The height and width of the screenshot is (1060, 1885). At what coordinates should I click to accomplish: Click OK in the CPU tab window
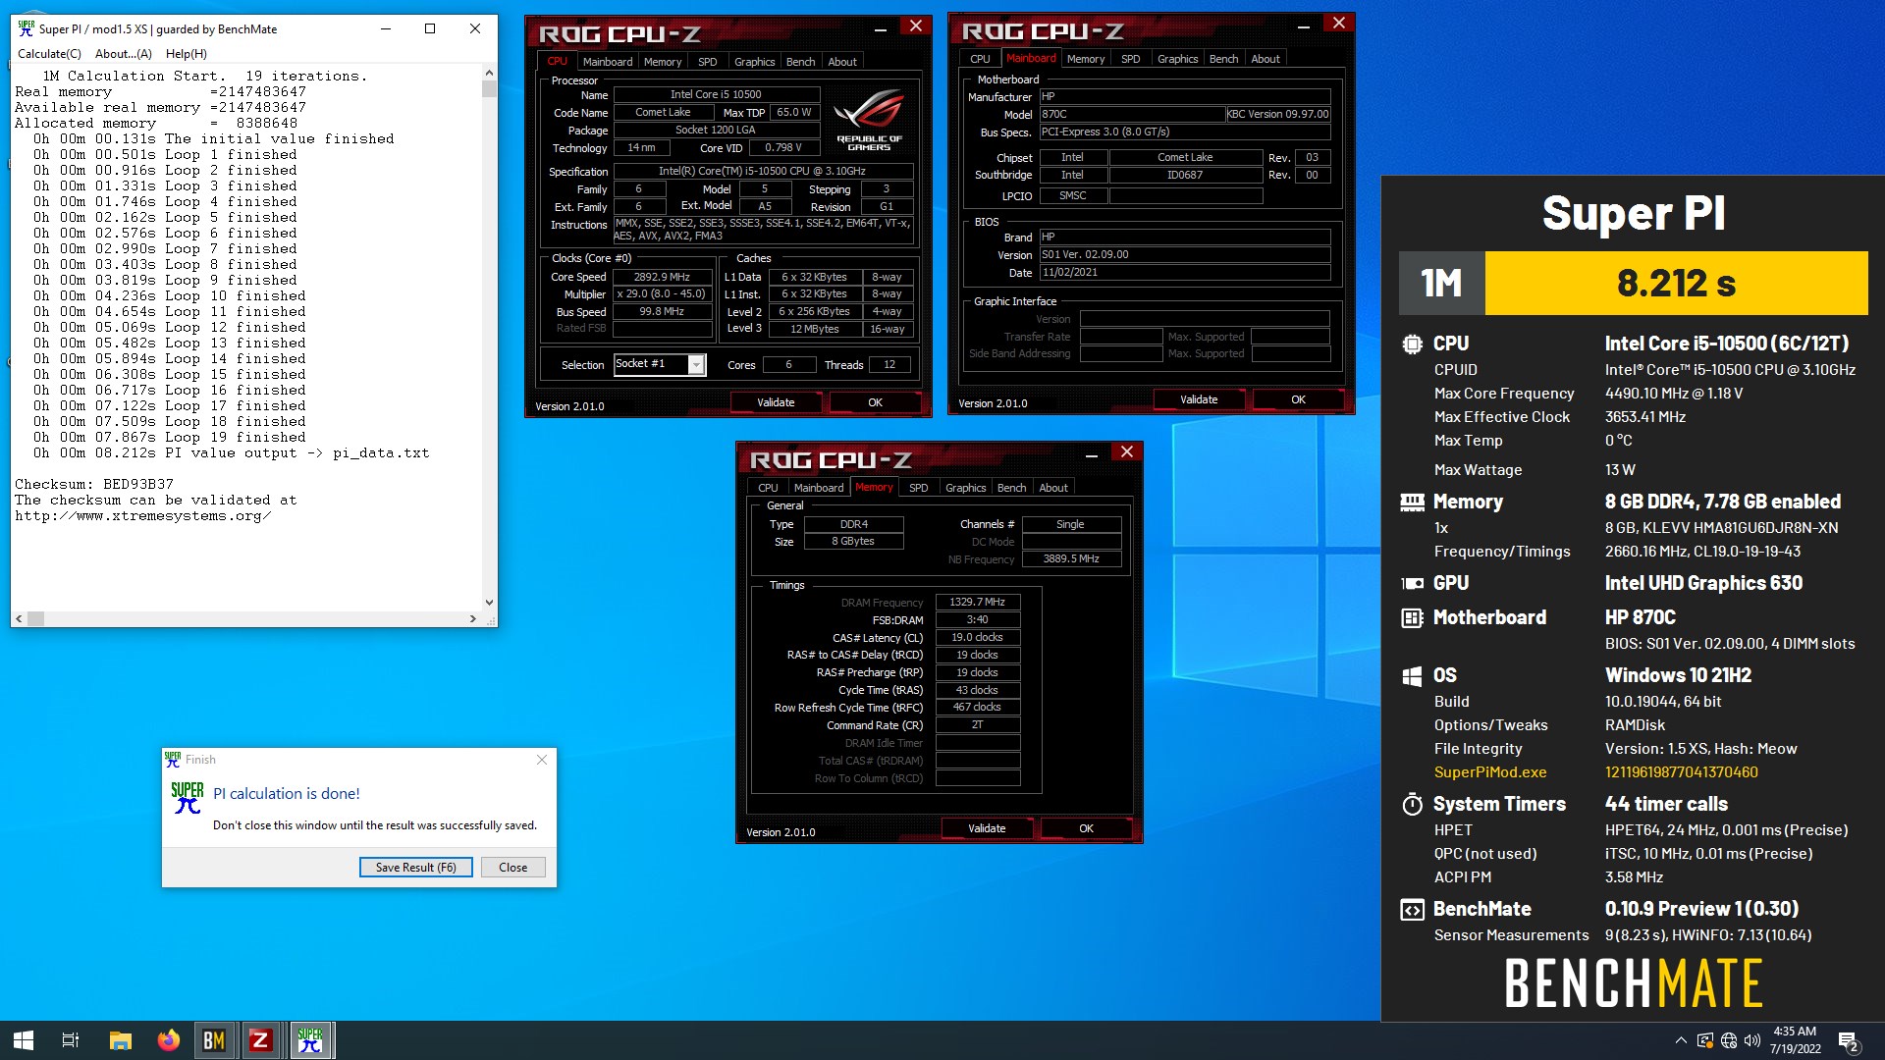pyautogui.click(x=876, y=402)
